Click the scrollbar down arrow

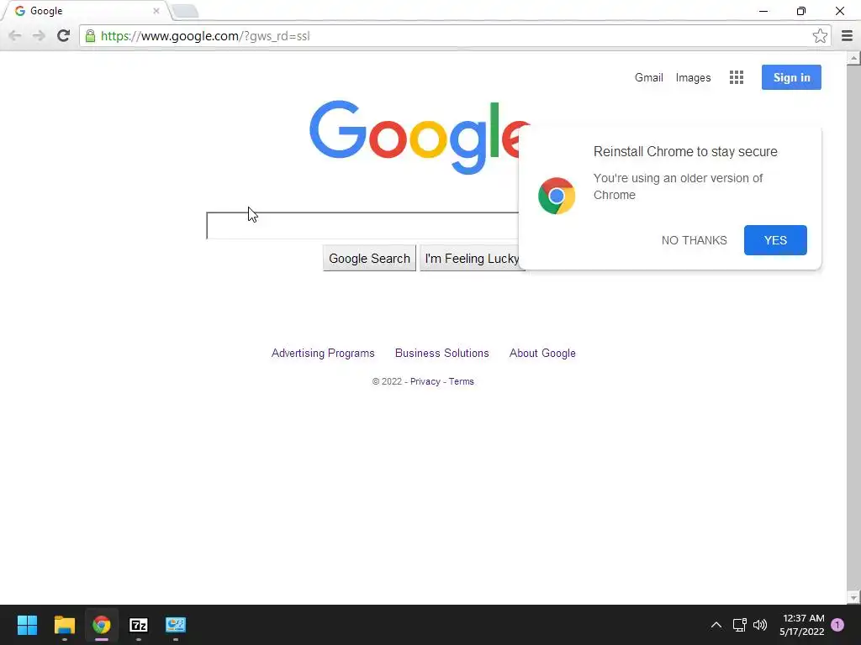[x=853, y=597]
